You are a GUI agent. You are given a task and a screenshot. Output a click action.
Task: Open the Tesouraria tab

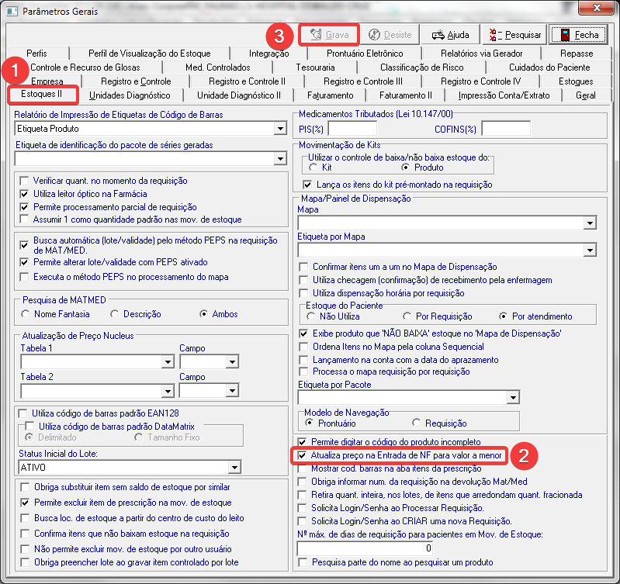pos(315,67)
